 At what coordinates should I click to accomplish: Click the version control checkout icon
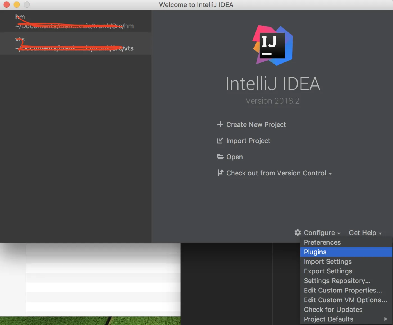220,173
